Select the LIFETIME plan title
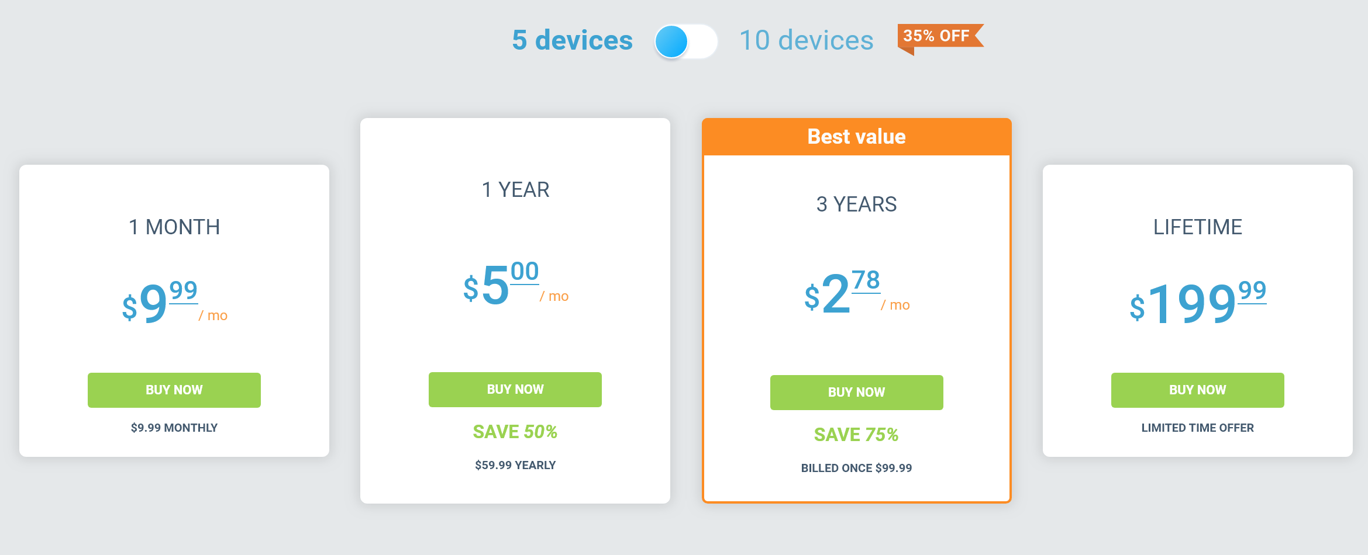This screenshot has height=555, width=1368. pos(1197,227)
